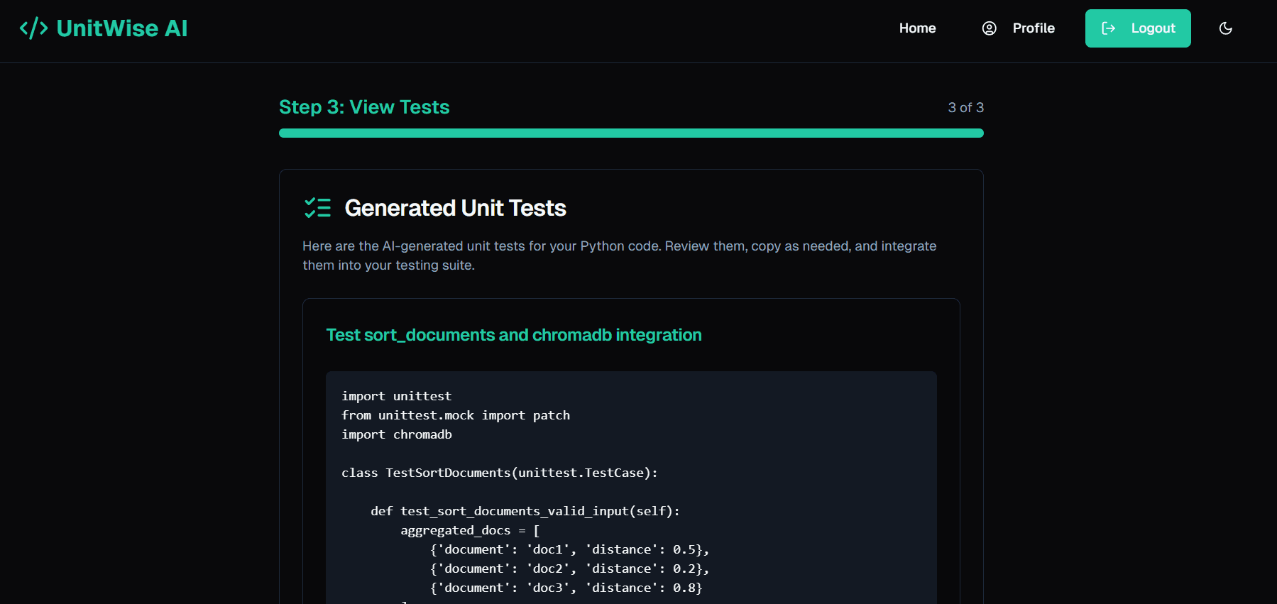Screen dimensions: 1277x604
Task: Click "Test sort_documents and chromadb integration" heading
Action: point(513,335)
